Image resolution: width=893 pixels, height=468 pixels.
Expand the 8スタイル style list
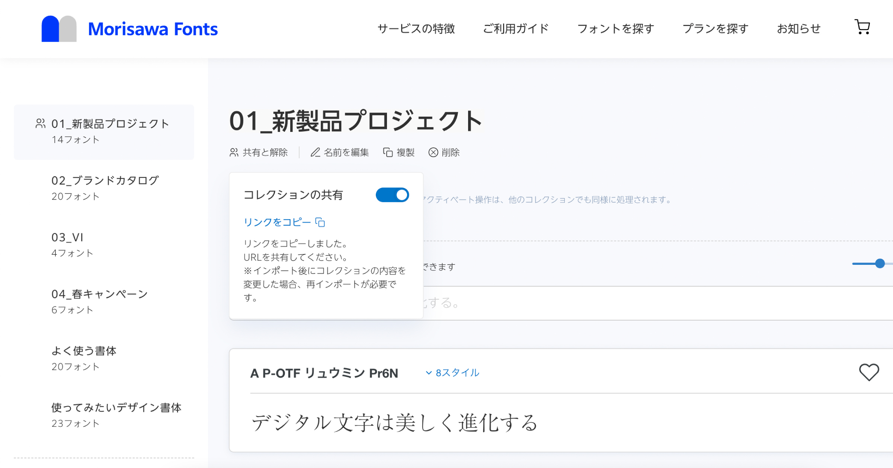coord(452,373)
